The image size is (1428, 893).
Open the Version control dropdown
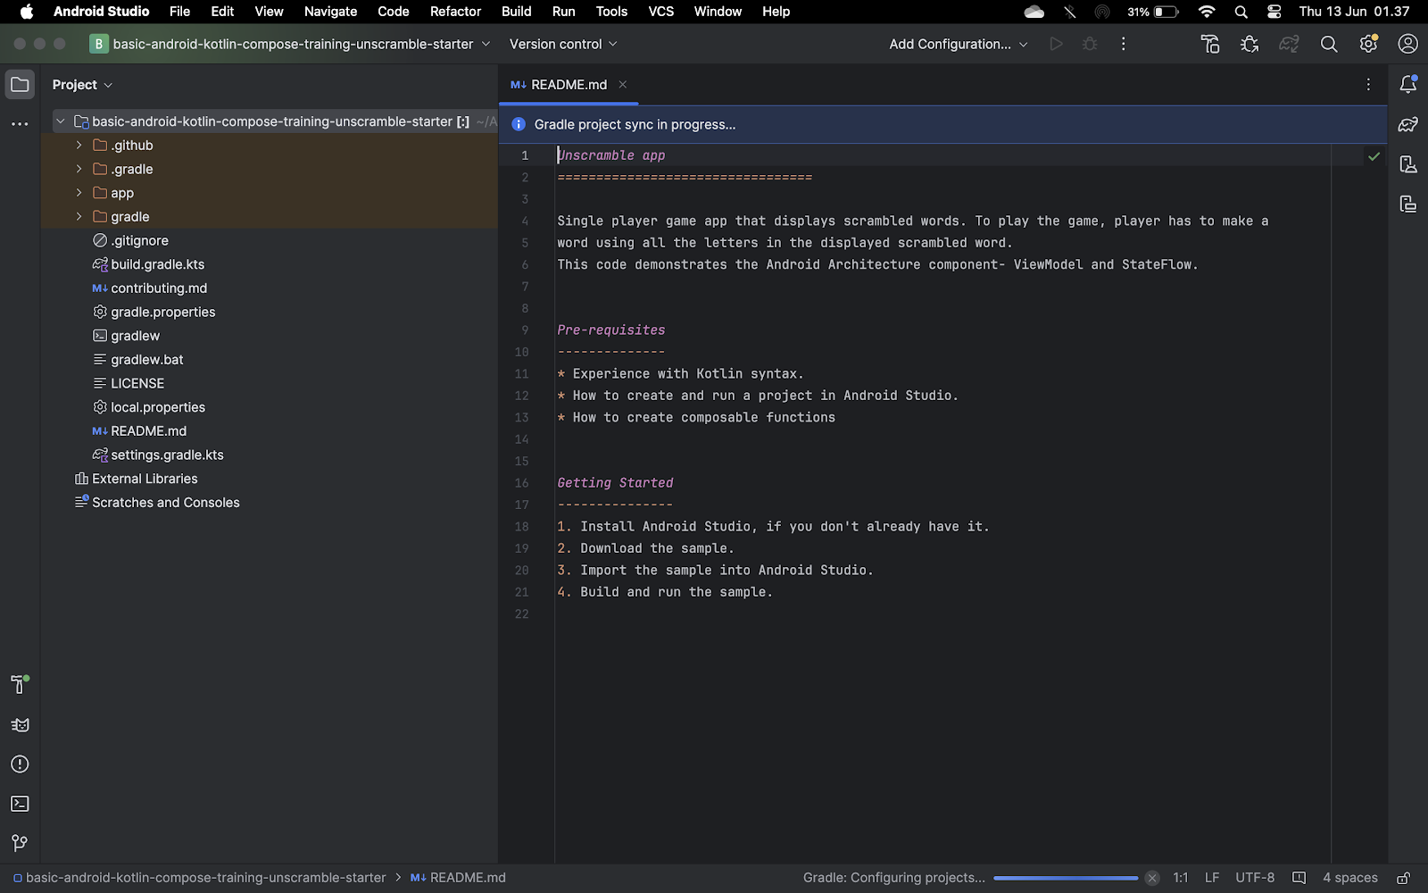click(563, 44)
